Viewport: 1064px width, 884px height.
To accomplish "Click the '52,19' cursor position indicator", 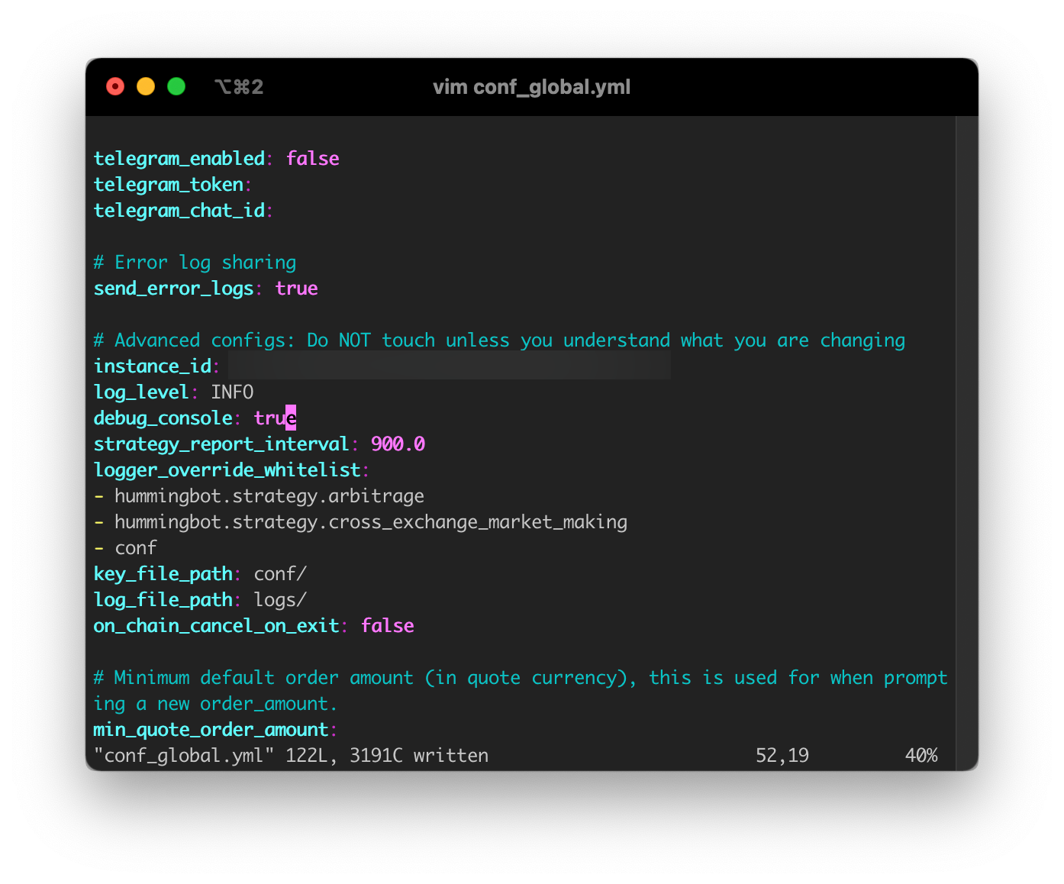I will (782, 756).
